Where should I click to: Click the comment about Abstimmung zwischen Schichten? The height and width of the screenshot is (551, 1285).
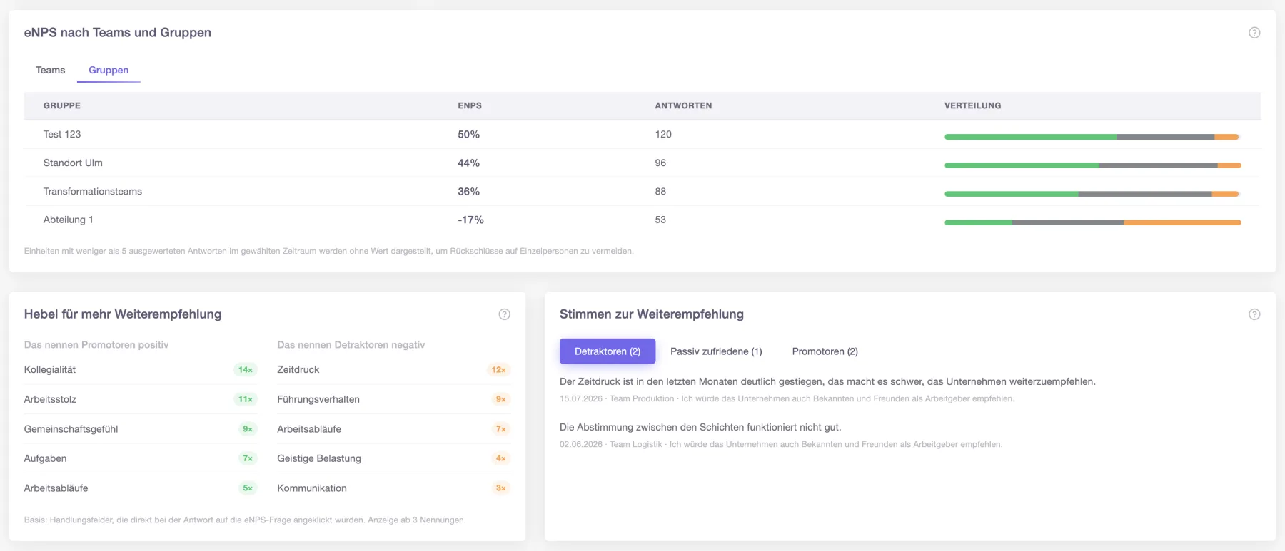click(700, 427)
